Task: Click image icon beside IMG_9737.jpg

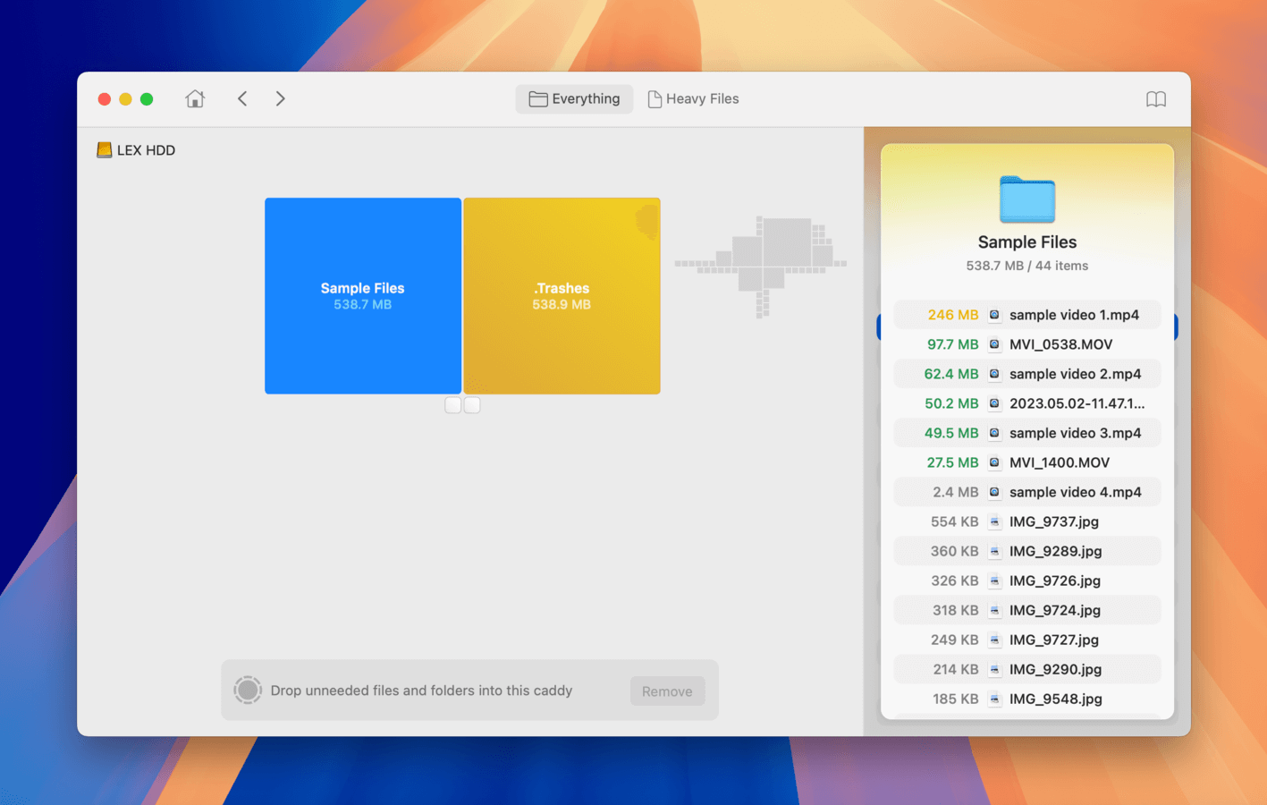Action: (x=994, y=521)
